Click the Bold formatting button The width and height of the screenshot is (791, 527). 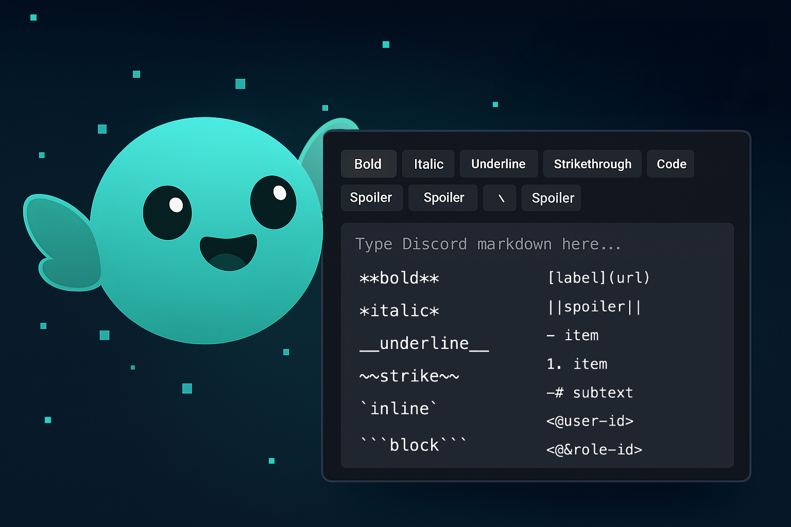tap(368, 164)
